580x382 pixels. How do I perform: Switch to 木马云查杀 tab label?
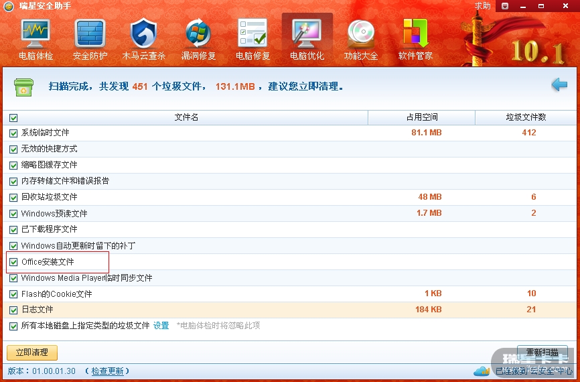pos(144,56)
